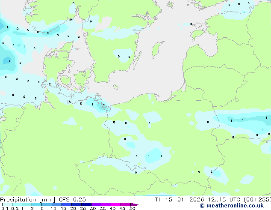Click the '10' legend scale label
The height and width of the screenshot is (210, 271).
(53, 208)
